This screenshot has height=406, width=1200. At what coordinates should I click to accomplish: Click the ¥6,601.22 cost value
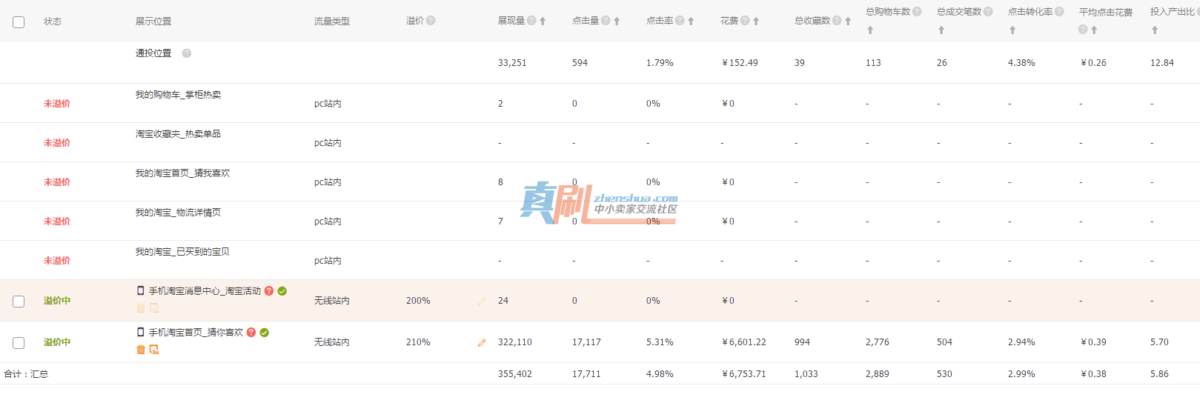tap(744, 342)
